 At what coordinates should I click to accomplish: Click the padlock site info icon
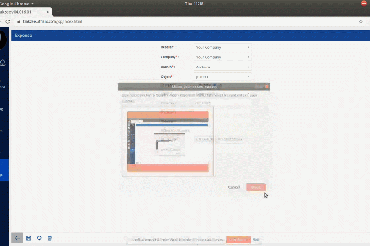coord(18,21)
